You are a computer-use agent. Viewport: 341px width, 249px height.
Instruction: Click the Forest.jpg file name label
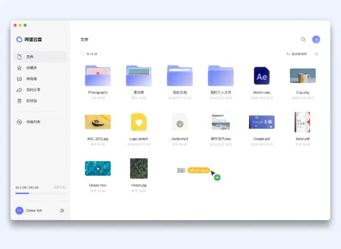pyautogui.click(x=139, y=185)
